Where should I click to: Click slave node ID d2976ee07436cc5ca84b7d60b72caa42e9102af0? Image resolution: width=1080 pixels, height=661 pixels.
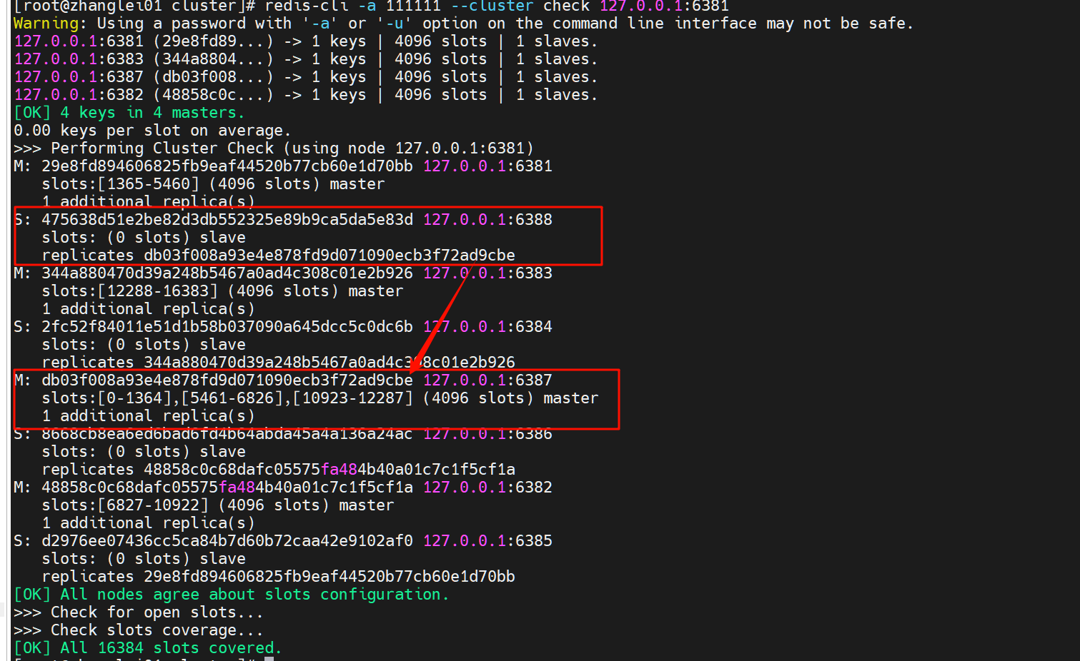pyautogui.click(x=227, y=541)
